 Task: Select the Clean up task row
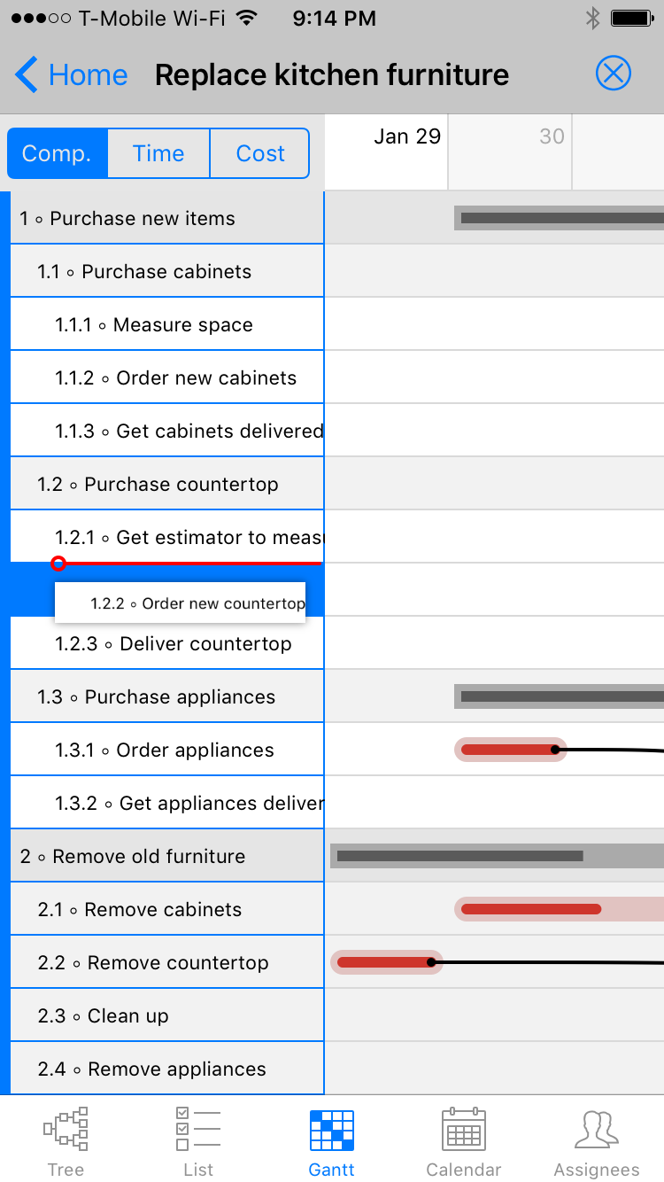tap(128, 1015)
